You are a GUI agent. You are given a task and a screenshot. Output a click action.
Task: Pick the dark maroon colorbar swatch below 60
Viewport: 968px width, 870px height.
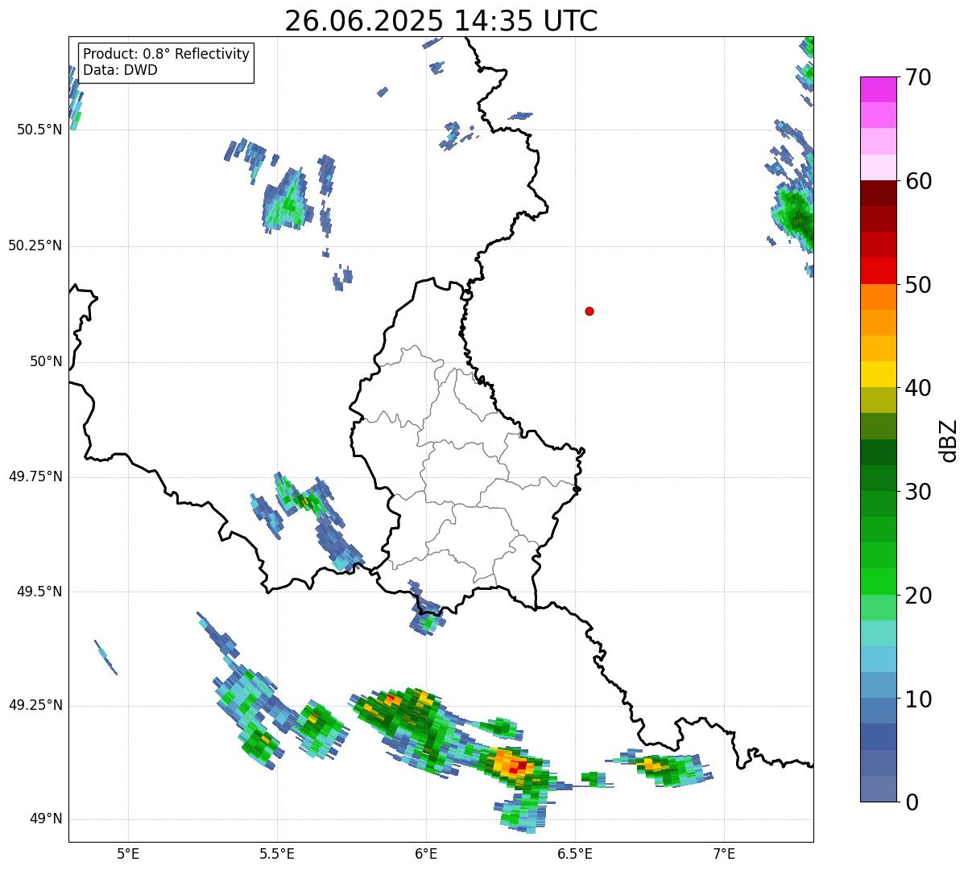pos(879,193)
